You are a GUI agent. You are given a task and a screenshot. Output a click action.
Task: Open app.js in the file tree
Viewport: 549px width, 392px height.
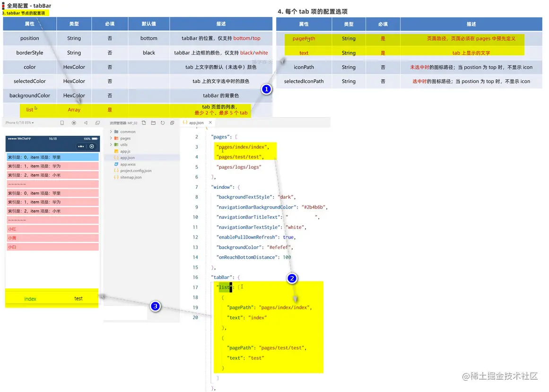tap(125, 151)
